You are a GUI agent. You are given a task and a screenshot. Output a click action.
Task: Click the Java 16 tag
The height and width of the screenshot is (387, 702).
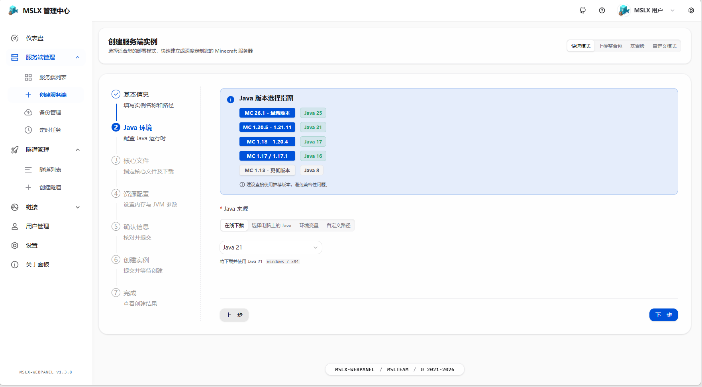point(313,156)
